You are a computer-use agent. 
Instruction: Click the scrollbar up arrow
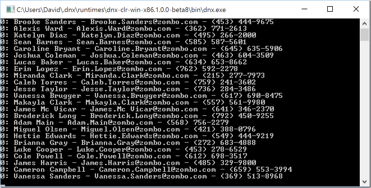pyautogui.click(x=365, y=23)
